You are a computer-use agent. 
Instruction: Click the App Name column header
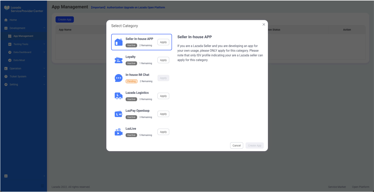point(65,30)
